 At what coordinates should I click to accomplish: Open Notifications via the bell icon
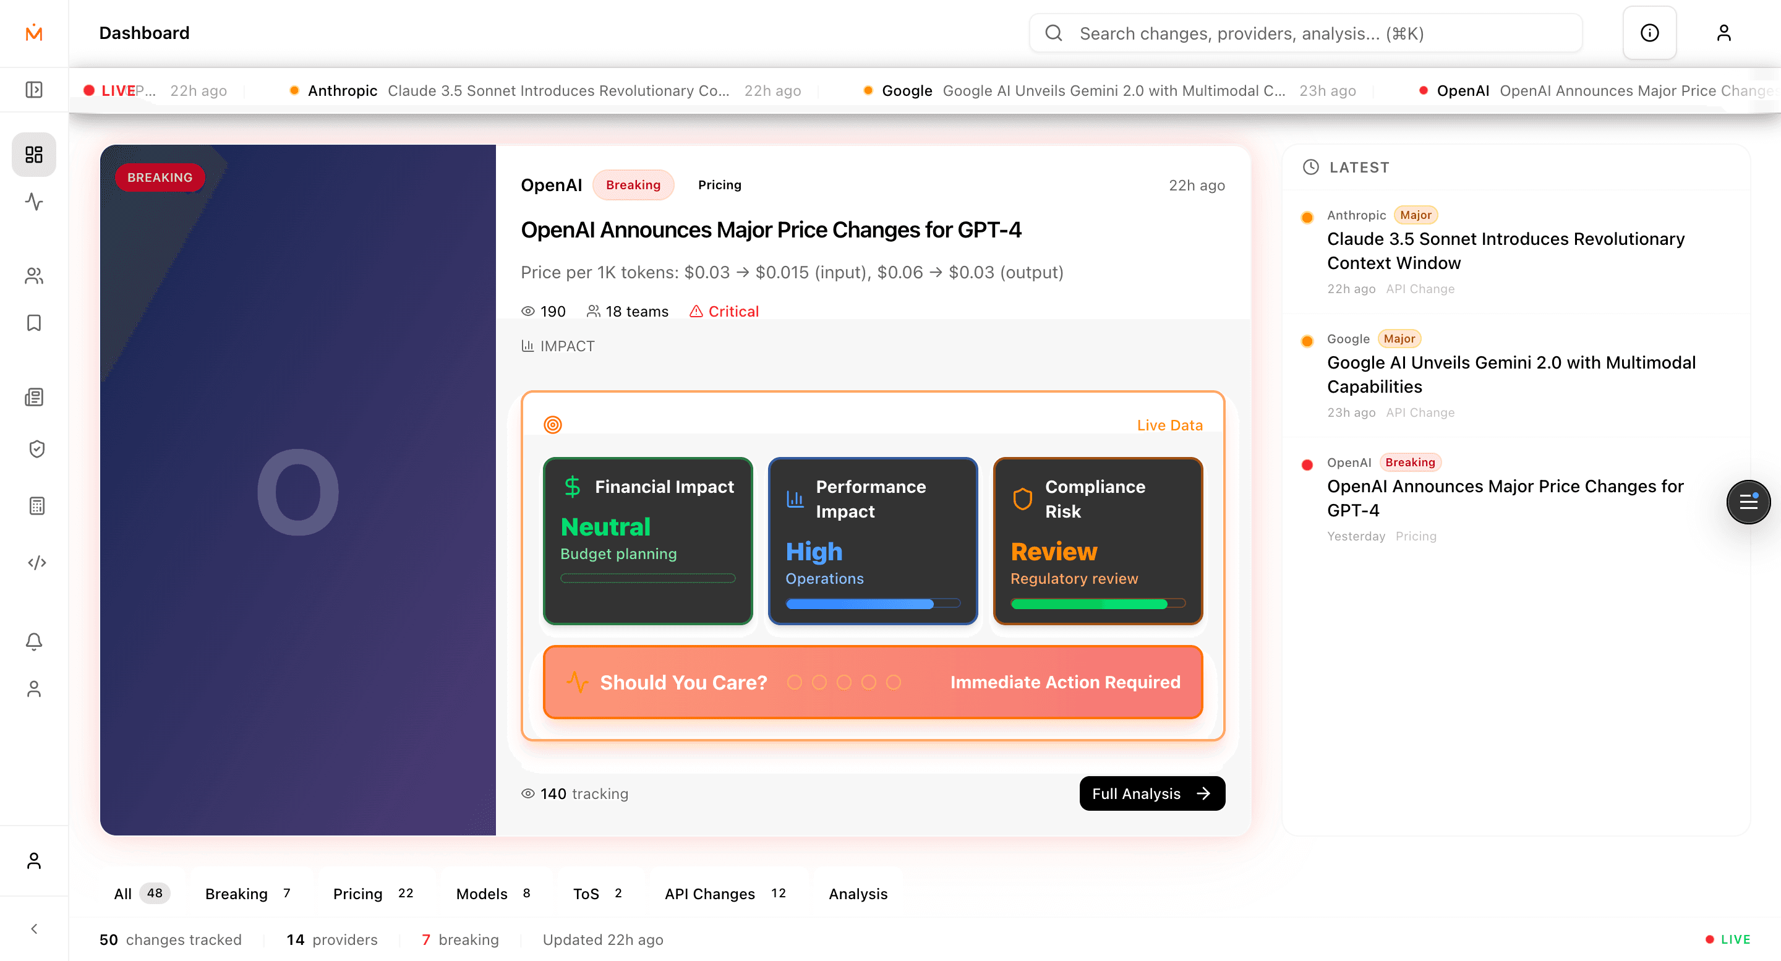pyautogui.click(x=34, y=641)
